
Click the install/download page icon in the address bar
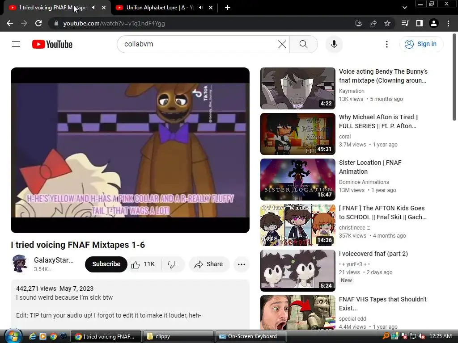(359, 23)
